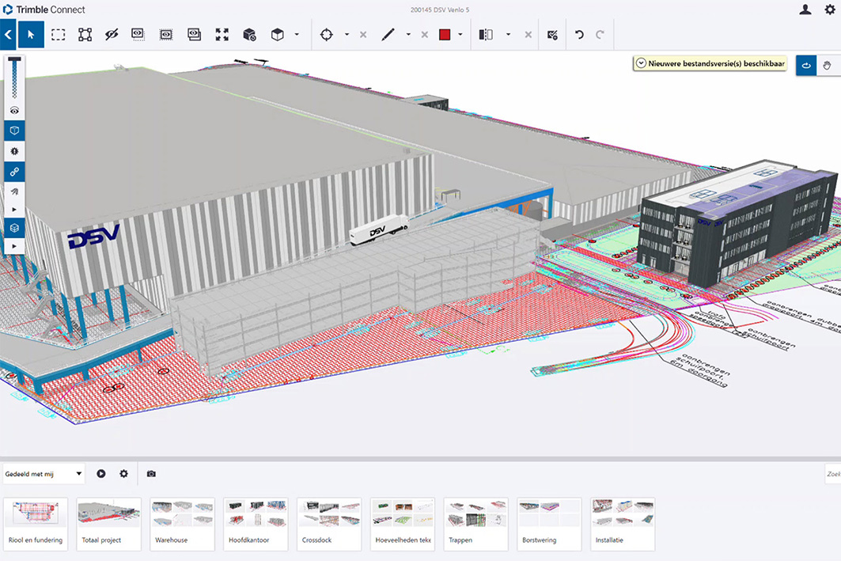This screenshot has width=841, height=561.
Task: Undo the last action
Action: click(x=579, y=35)
